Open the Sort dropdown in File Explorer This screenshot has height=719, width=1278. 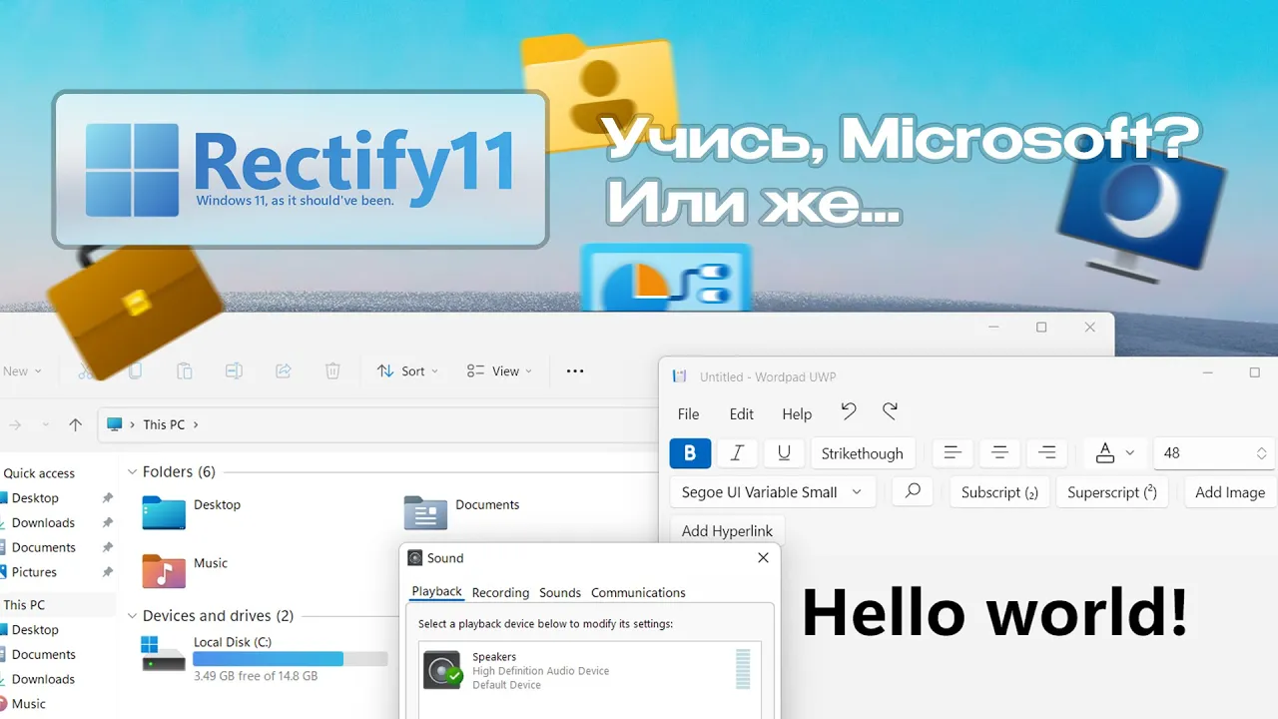[x=407, y=370]
